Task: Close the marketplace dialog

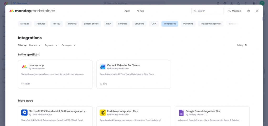Action: (257, 11)
